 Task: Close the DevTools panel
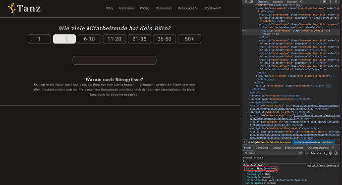pos(336,1)
